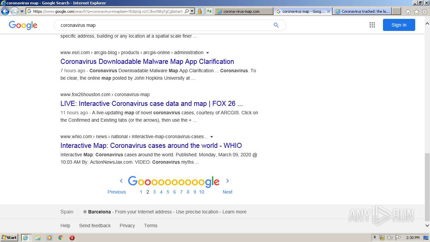Screen dimensions: 430x242
Task: Click the blue Google search magnifier icon
Action: point(276,25)
